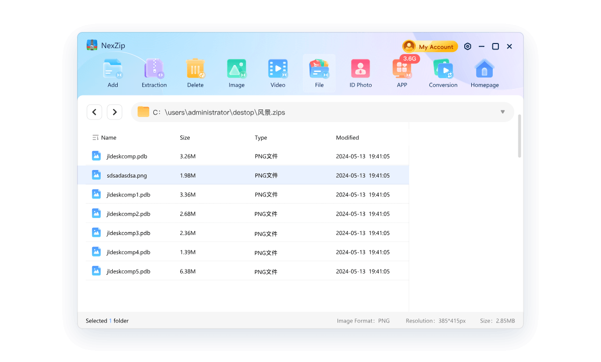This screenshot has height=362, width=601.
Task: Click image icon of jldeskcomp2.pdb
Action: click(x=96, y=213)
